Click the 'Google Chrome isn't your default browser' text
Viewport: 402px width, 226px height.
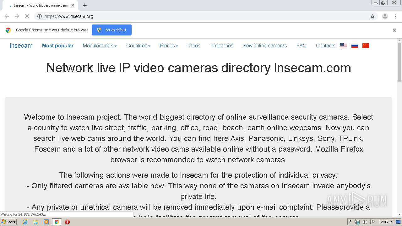click(x=52, y=30)
